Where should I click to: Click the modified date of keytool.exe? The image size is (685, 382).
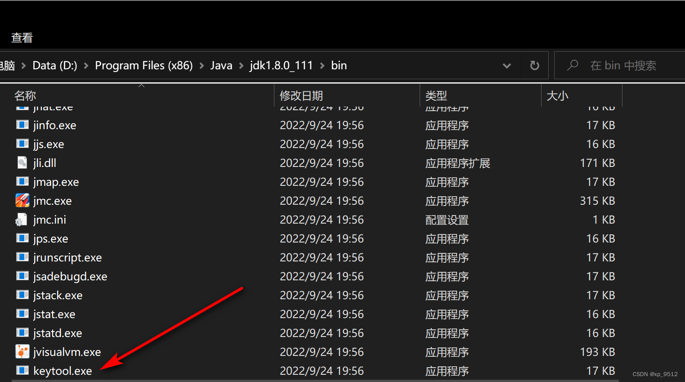coord(322,371)
